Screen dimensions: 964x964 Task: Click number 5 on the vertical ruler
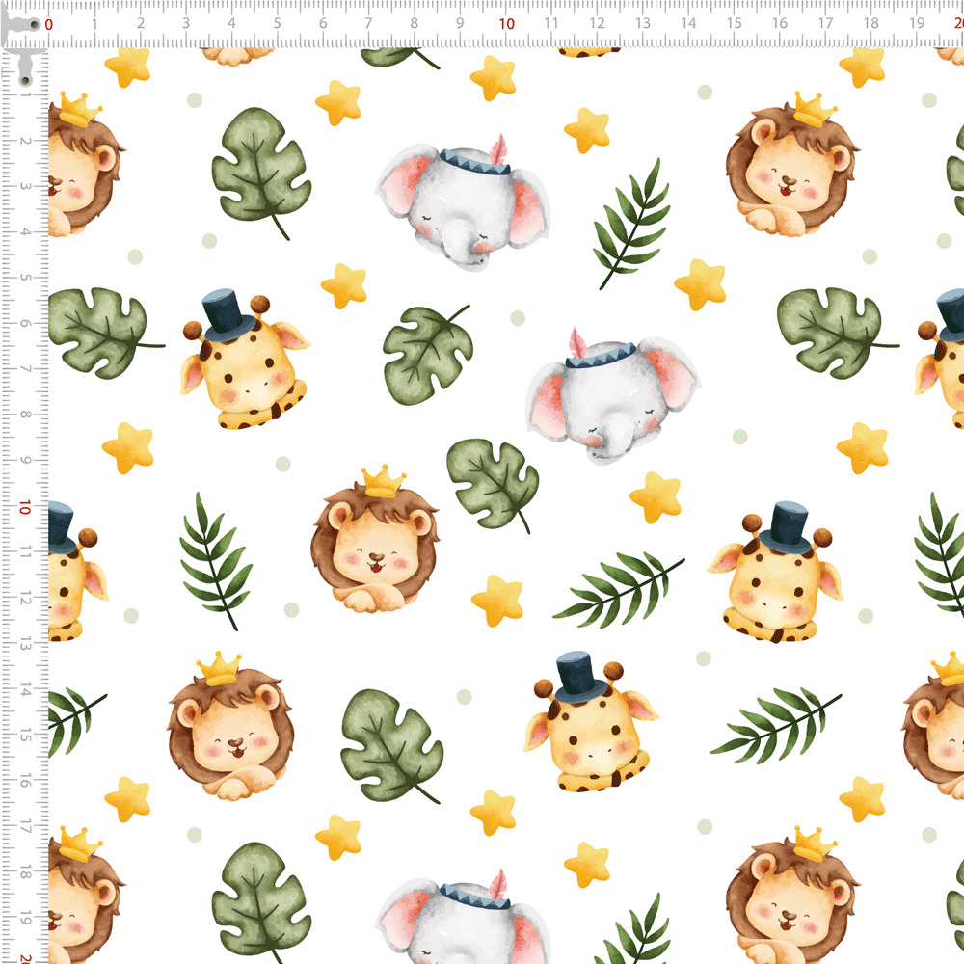(25, 278)
